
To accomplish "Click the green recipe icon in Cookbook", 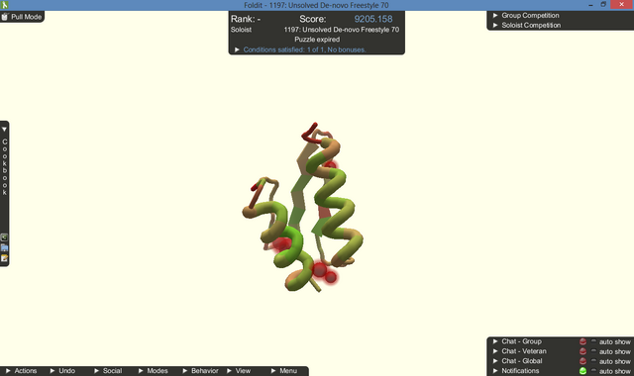I will click(x=4, y=237).
